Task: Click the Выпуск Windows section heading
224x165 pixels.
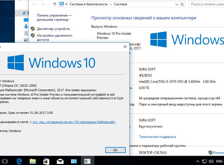Action: pyautogui.click(x=104, y=27)
